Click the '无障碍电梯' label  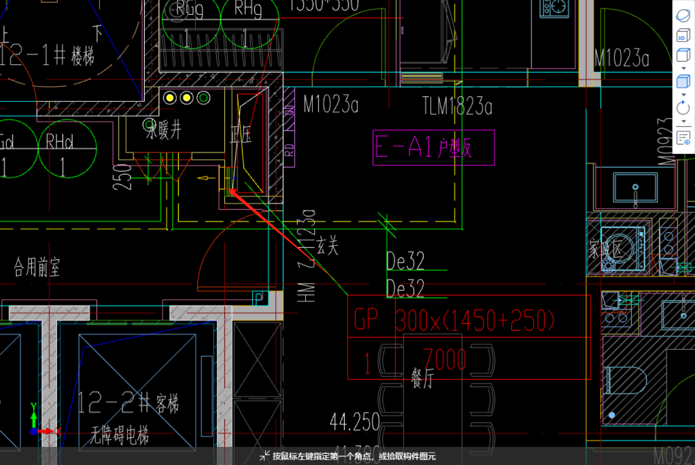(x=119, y=436)
